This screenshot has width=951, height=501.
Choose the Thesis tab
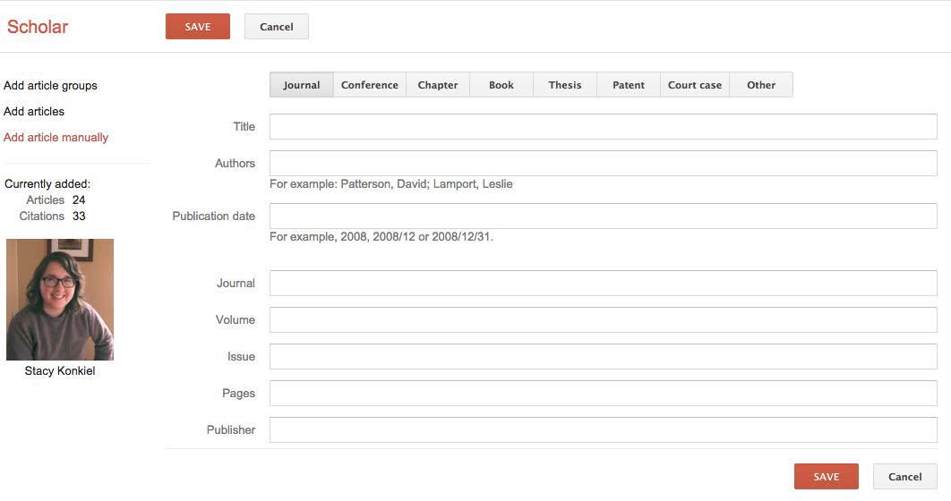tap(565, 85)
